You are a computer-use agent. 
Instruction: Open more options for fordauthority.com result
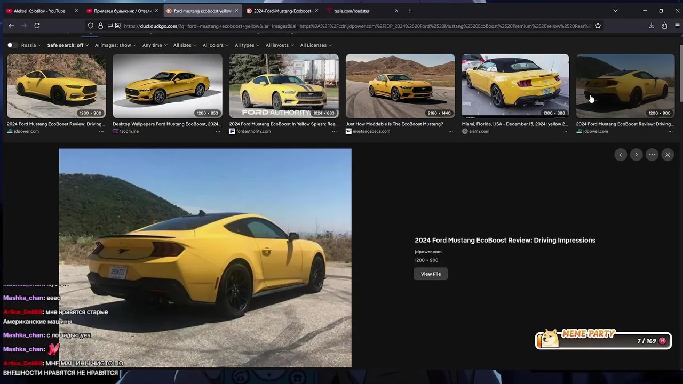pos(334,131)
